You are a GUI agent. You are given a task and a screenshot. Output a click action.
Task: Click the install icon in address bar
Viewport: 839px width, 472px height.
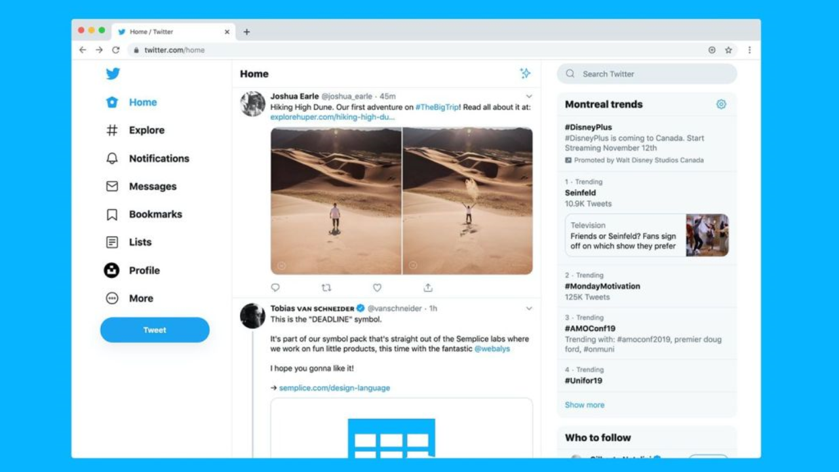712,50
